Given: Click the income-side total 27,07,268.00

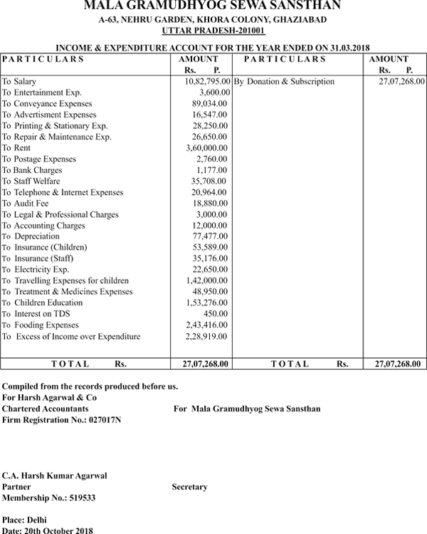Looking at the screenshot, I should [x=398, y=364].
